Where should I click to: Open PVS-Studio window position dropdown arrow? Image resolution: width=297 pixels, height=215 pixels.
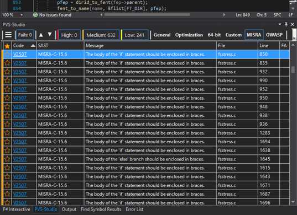pos(280,24)
